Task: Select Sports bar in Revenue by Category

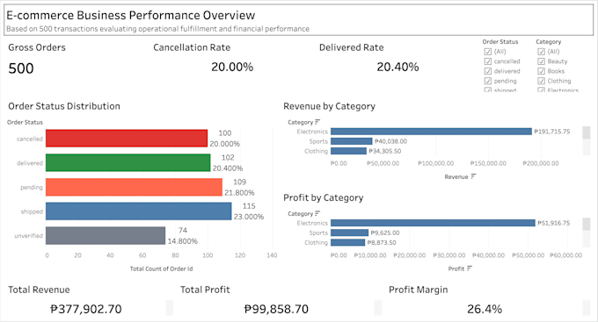Action: point(351,141)
